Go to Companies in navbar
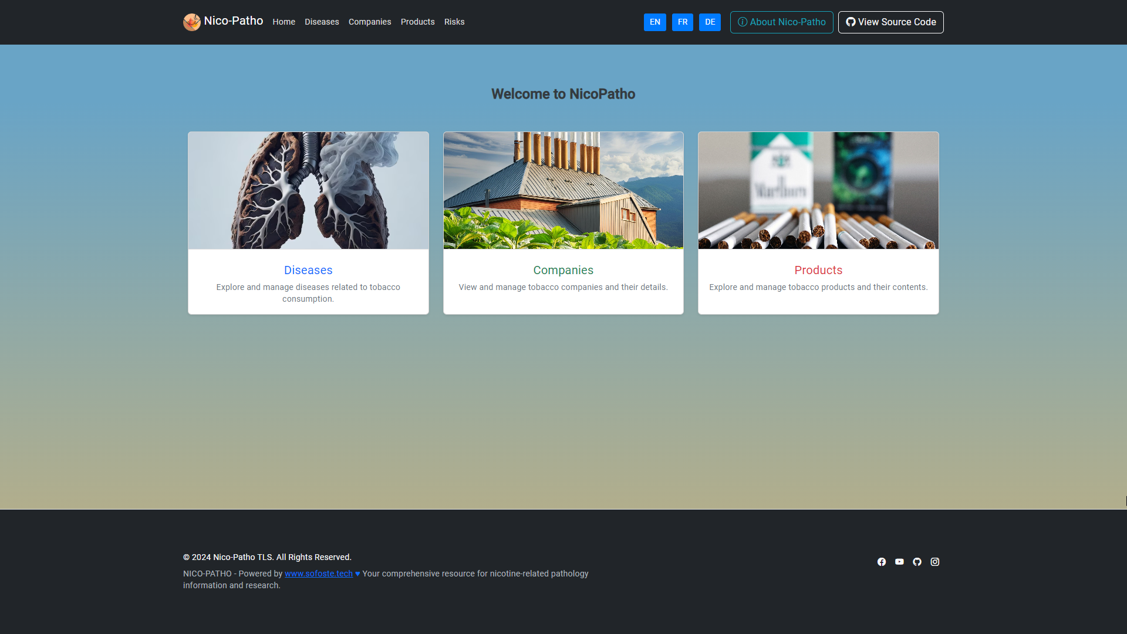1127x634 pixels. [370, 22]
